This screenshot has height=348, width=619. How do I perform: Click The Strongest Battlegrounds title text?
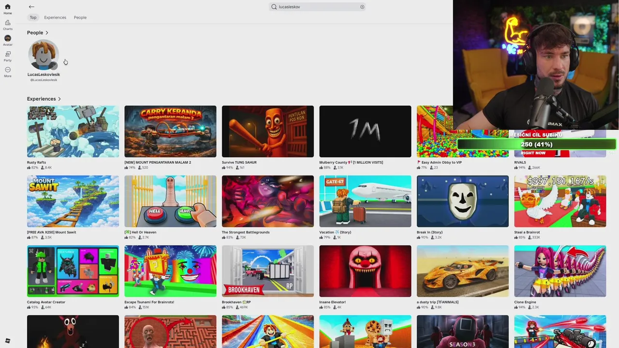pyautogui.click(x=246, y=232)
